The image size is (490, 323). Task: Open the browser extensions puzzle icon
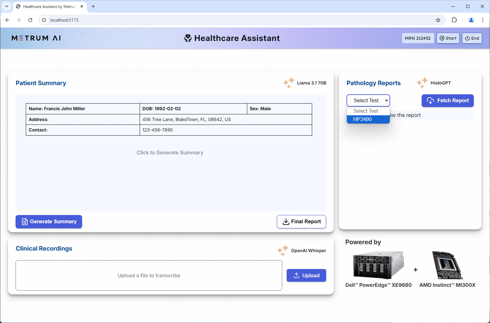point(454,20)
